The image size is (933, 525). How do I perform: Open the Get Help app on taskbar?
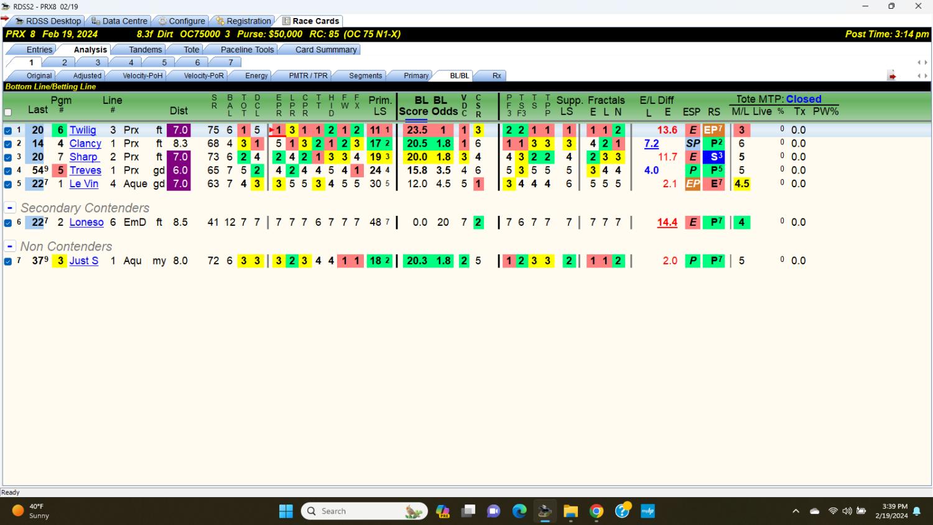pos(623,511)
